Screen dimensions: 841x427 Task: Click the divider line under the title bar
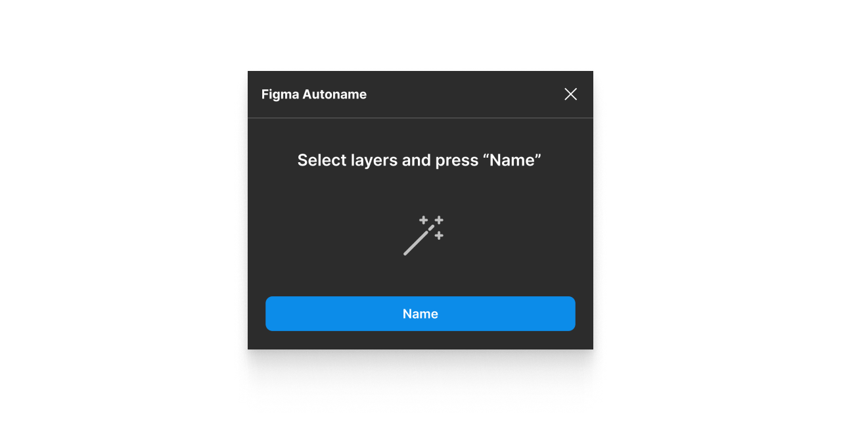click(x=420, y=118)
